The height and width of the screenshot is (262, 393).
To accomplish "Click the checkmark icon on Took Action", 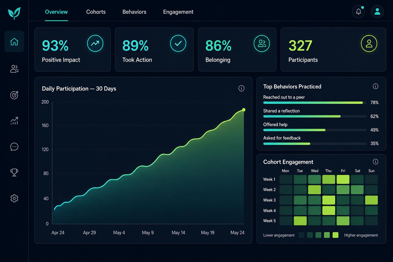I will (x=178, y=43).
